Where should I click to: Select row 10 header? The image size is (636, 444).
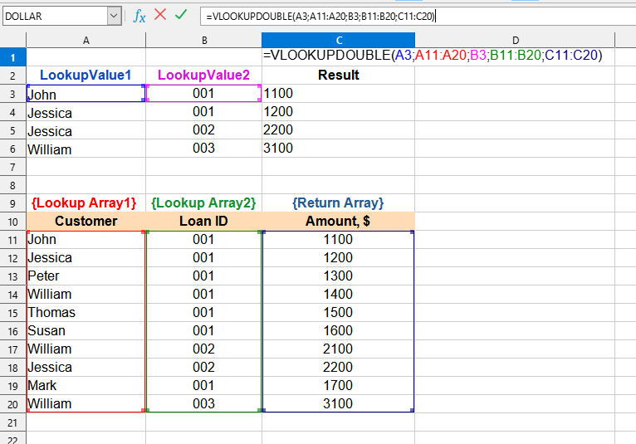12,222
